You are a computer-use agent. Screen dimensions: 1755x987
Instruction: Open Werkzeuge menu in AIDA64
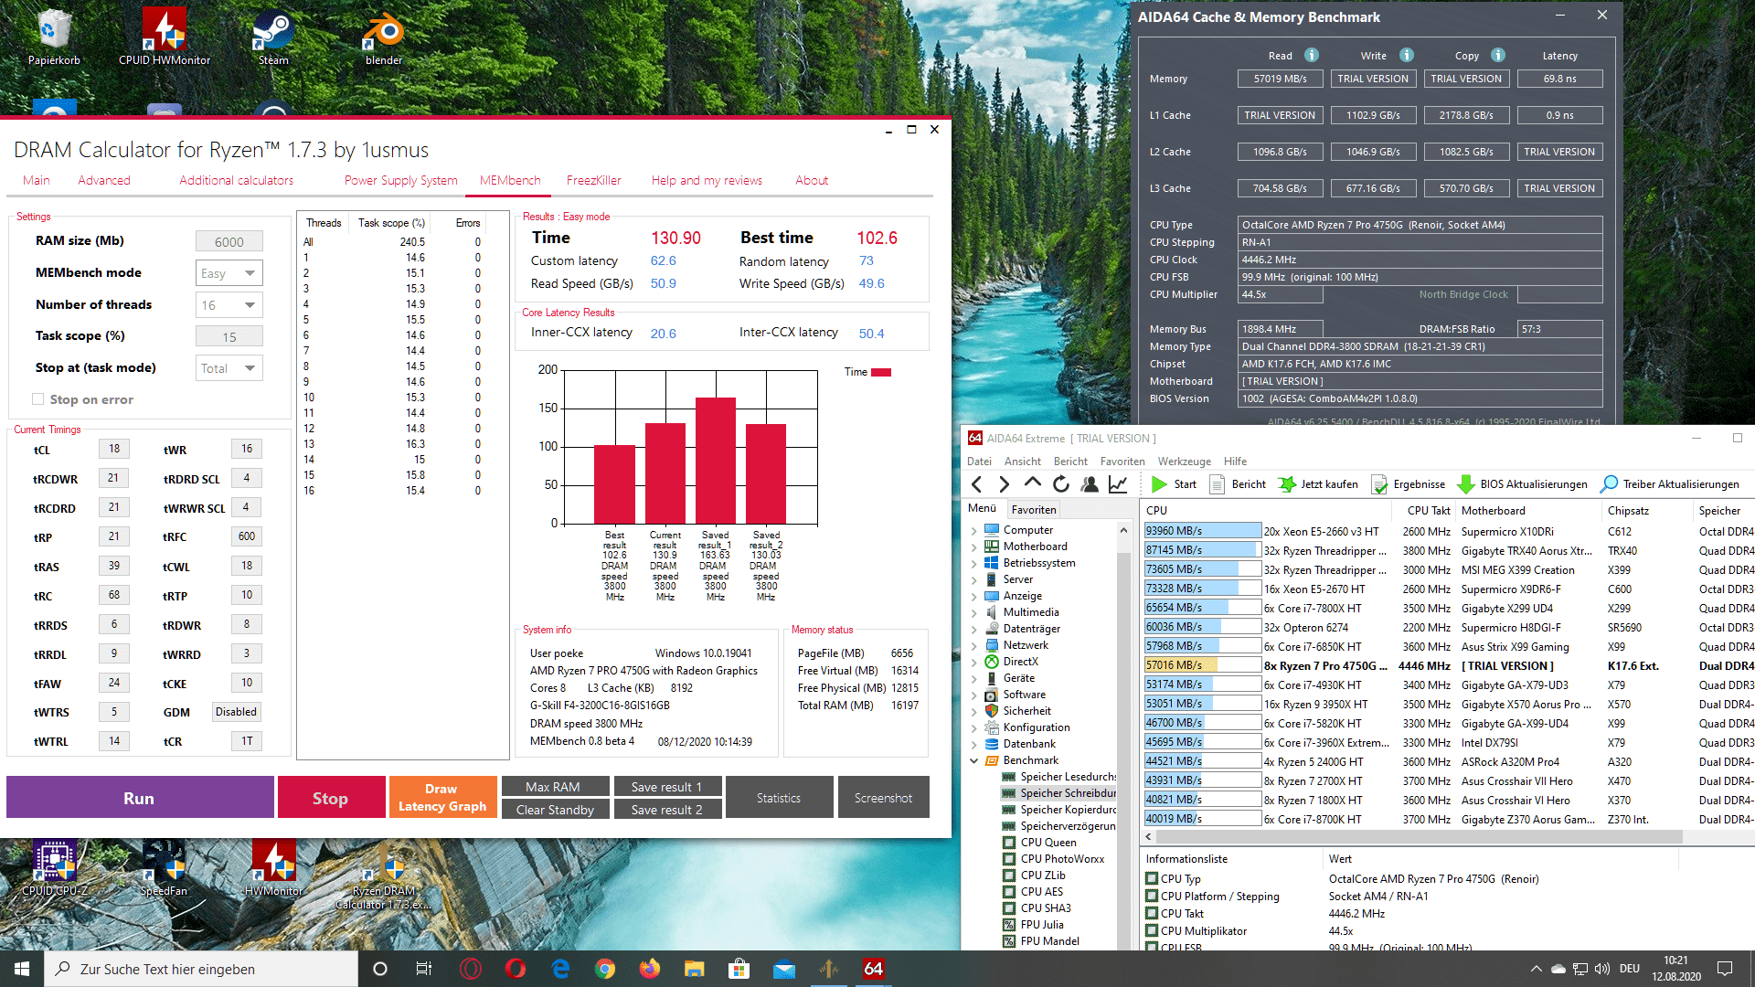tap(1184, 462)
